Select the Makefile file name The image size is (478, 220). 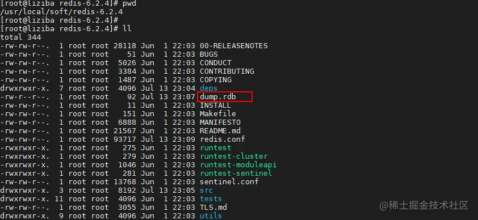(x=218, y=114)
